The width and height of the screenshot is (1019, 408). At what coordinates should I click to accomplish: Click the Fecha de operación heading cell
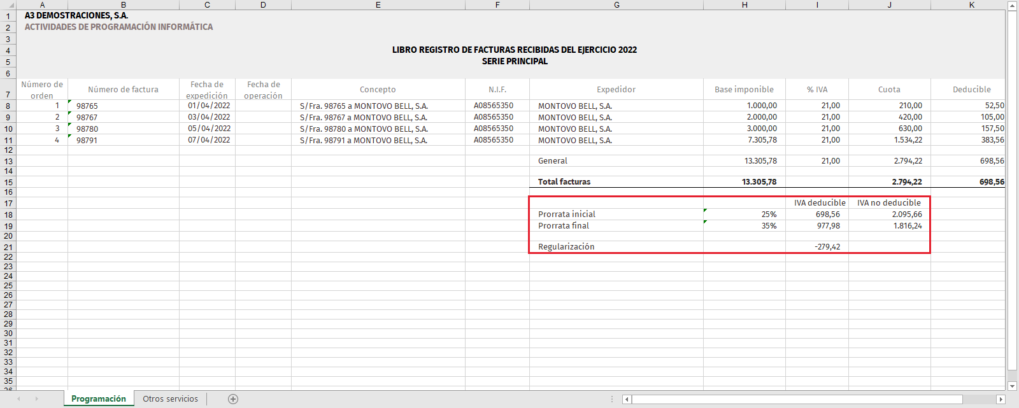(x=263, y=90)
